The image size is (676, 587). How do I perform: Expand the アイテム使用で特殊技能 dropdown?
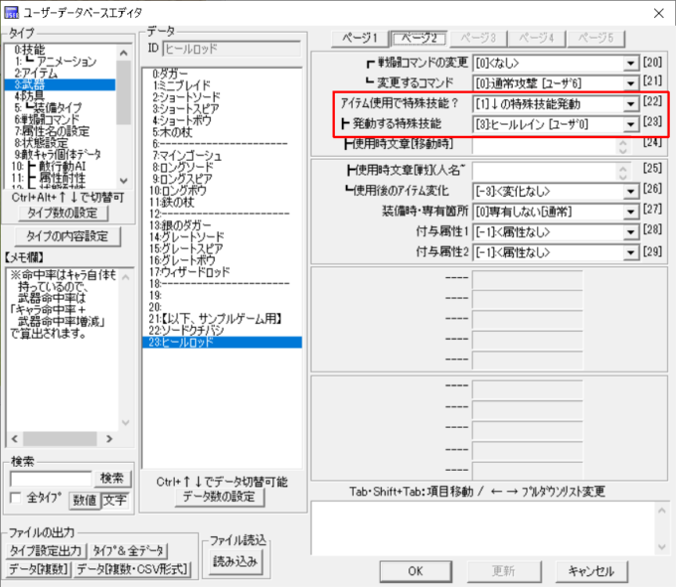[630, 104]
